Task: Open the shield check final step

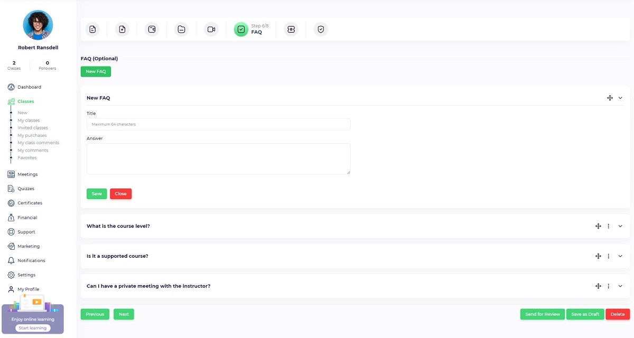Action: coord(321,30)
